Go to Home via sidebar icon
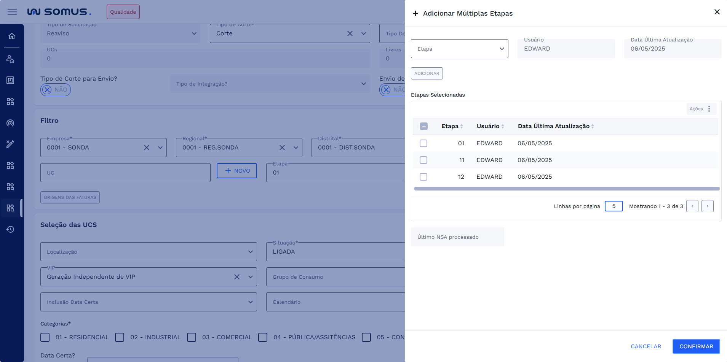Viewport: 727px width, 362px height. click(12, 36)
